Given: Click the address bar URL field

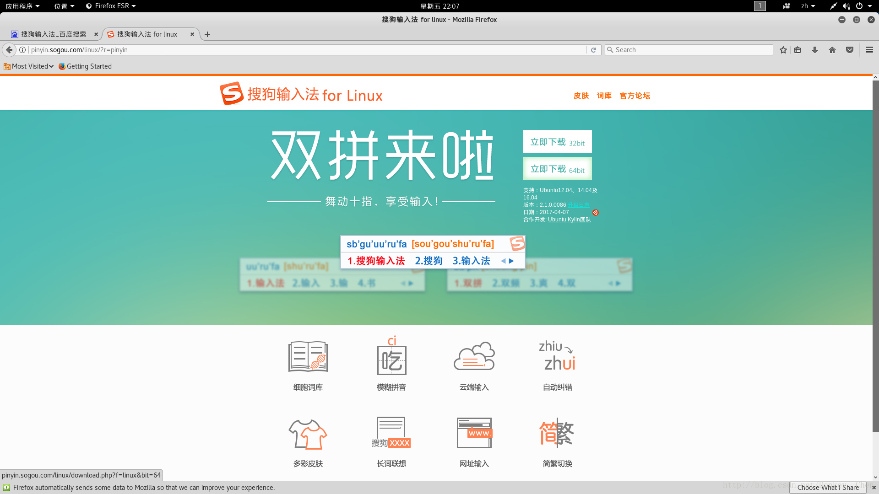Looking at the screenshot, I should 307,50.
